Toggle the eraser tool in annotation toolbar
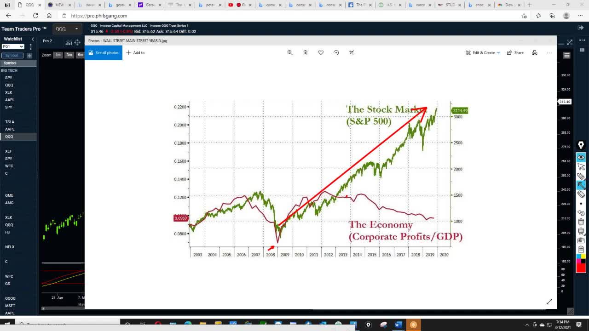Screen dimensions: 589x331 coord(581,194)
